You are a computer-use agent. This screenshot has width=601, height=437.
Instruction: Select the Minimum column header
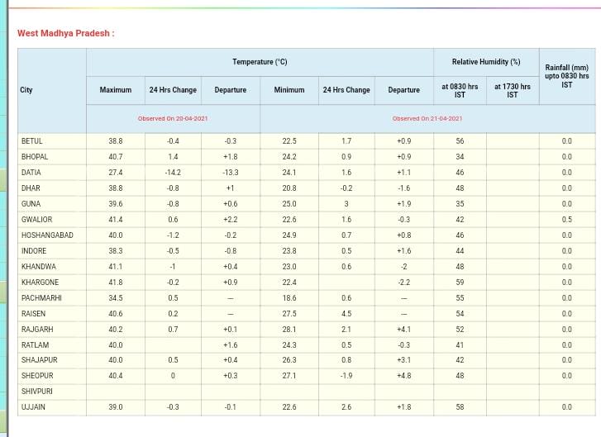[289, 90]
